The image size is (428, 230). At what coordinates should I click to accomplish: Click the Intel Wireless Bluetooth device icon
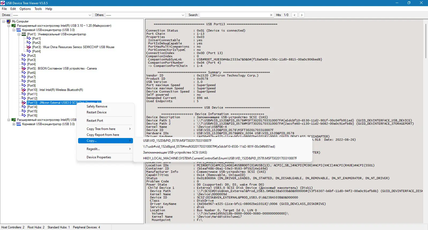tap(24, 90)
